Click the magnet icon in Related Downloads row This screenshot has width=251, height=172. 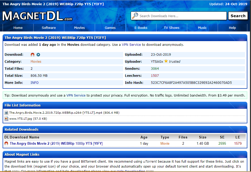pos(6,143)
